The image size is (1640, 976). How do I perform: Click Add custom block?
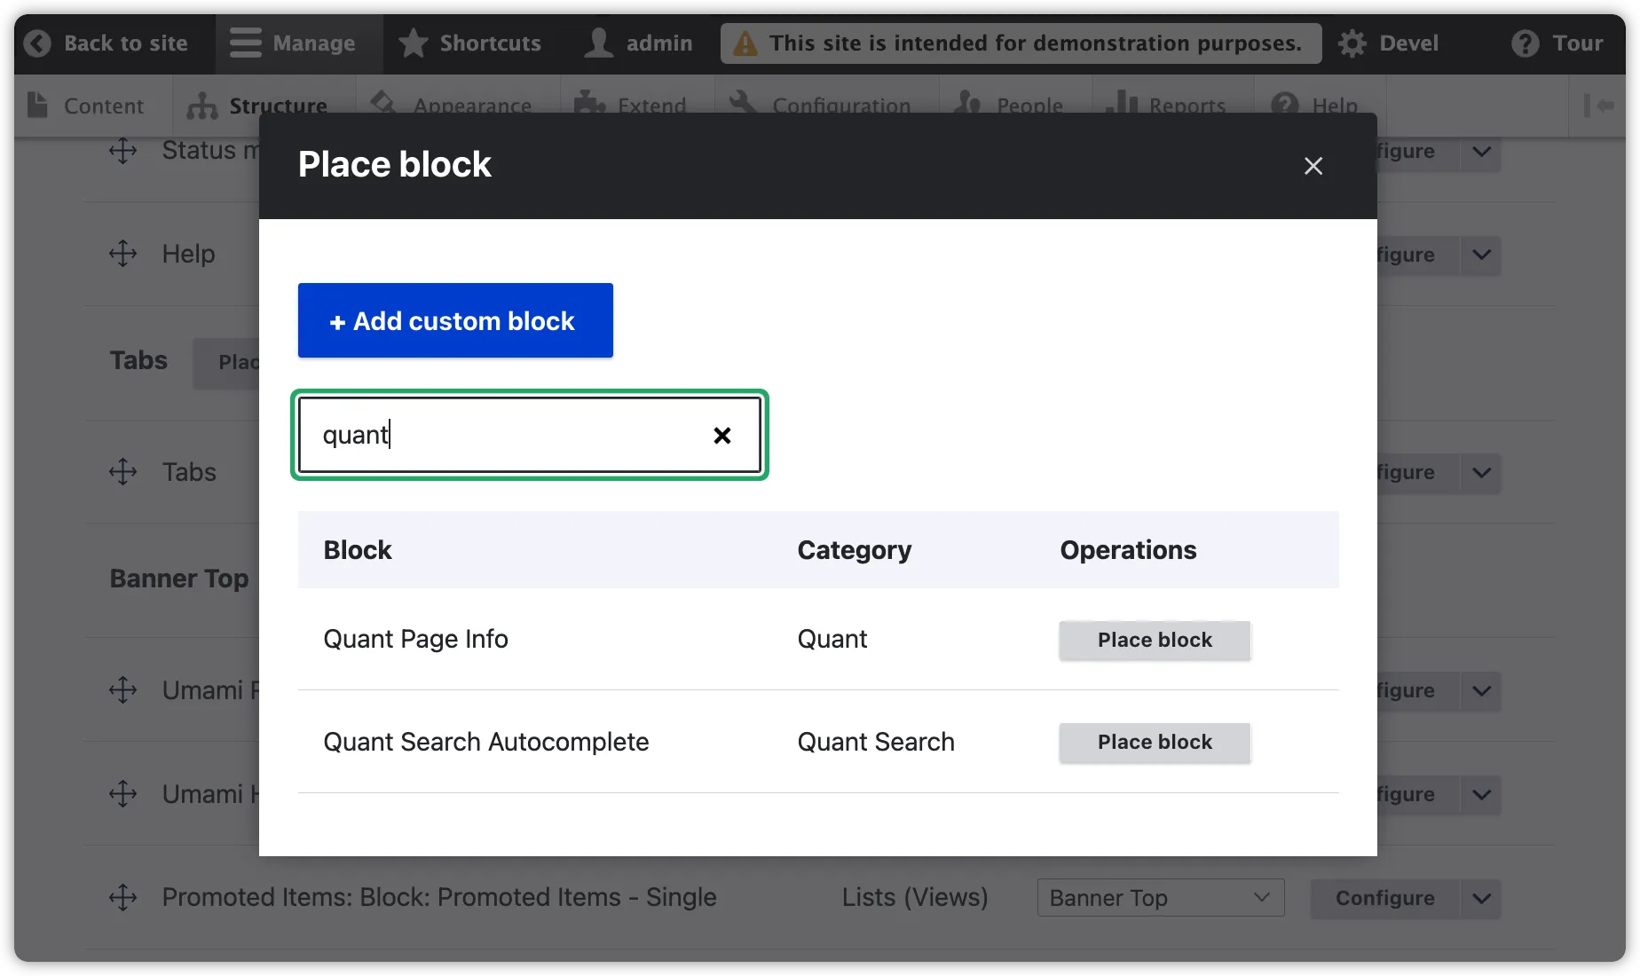point(454,320)
